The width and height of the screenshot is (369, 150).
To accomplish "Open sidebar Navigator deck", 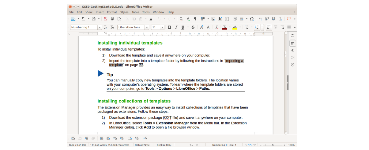I will (293, 65).
